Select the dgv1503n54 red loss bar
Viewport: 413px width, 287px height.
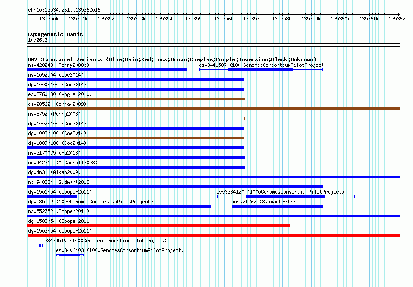pos(213,235)
